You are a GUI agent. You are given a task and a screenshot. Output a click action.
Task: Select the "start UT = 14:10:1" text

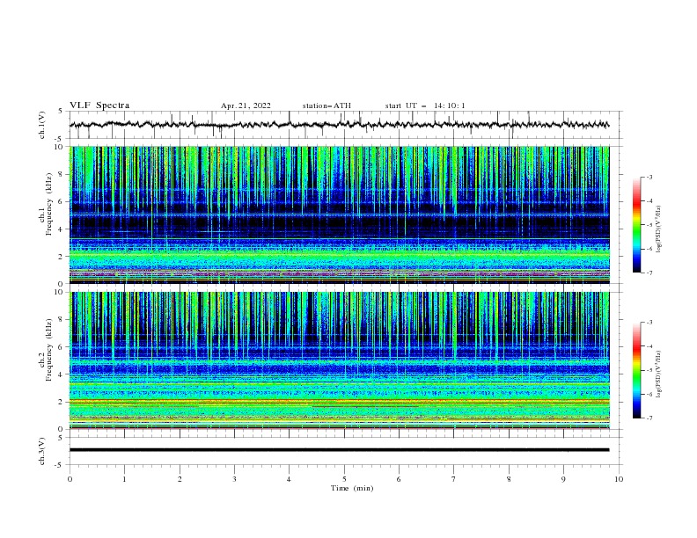(425, 105)
